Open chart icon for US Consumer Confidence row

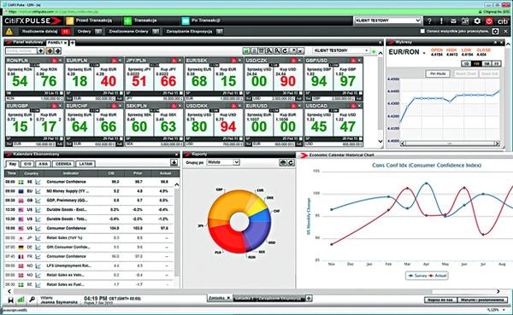tap(38, 228)
